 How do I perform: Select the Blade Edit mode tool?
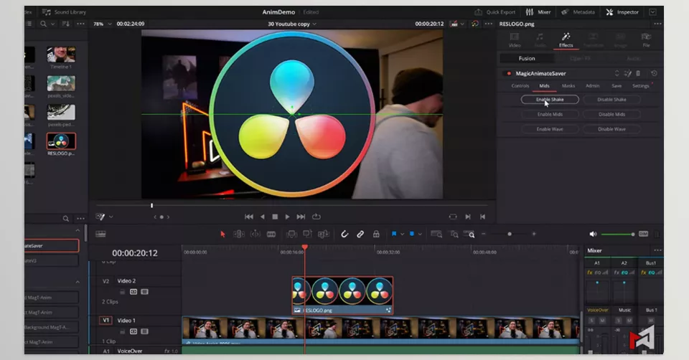pos(271,235)
